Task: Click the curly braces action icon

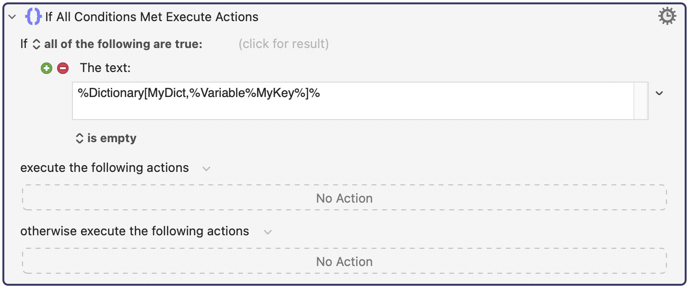Action: click(33, 17)
